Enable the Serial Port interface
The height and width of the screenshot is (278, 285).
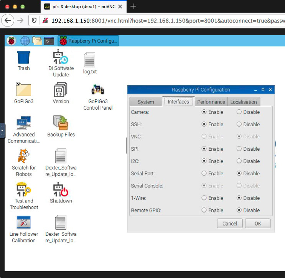(204, 173)
